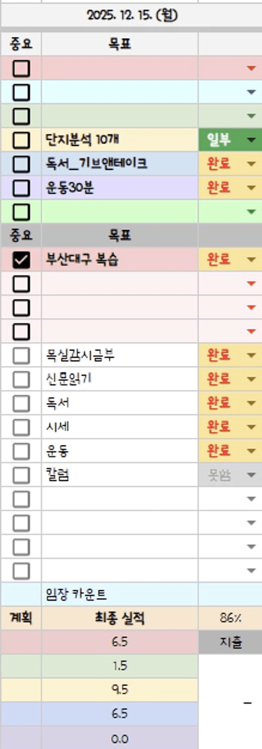Open the 못함 status dropdown for 칼럼

pyautogui.click(x=251, y=475)
